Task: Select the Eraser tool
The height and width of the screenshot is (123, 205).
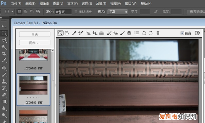Action: (4, 95)
